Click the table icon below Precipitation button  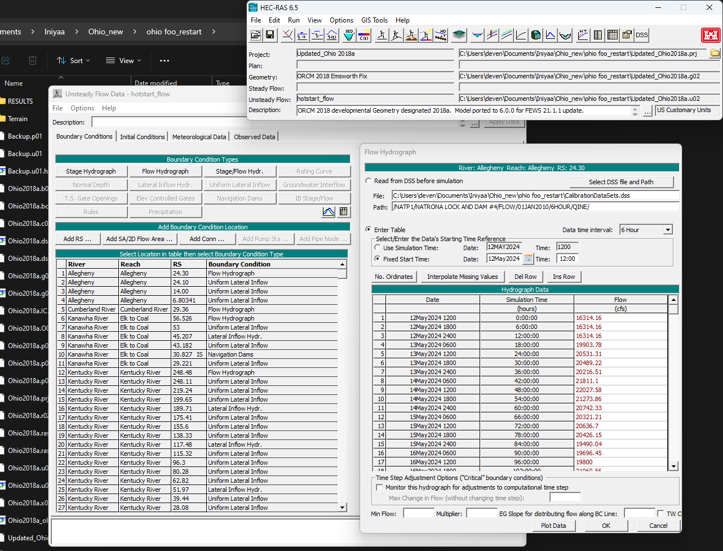click(344, 212)
